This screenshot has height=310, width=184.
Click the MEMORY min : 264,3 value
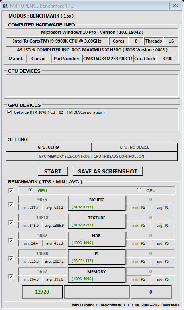coord(30,279)
